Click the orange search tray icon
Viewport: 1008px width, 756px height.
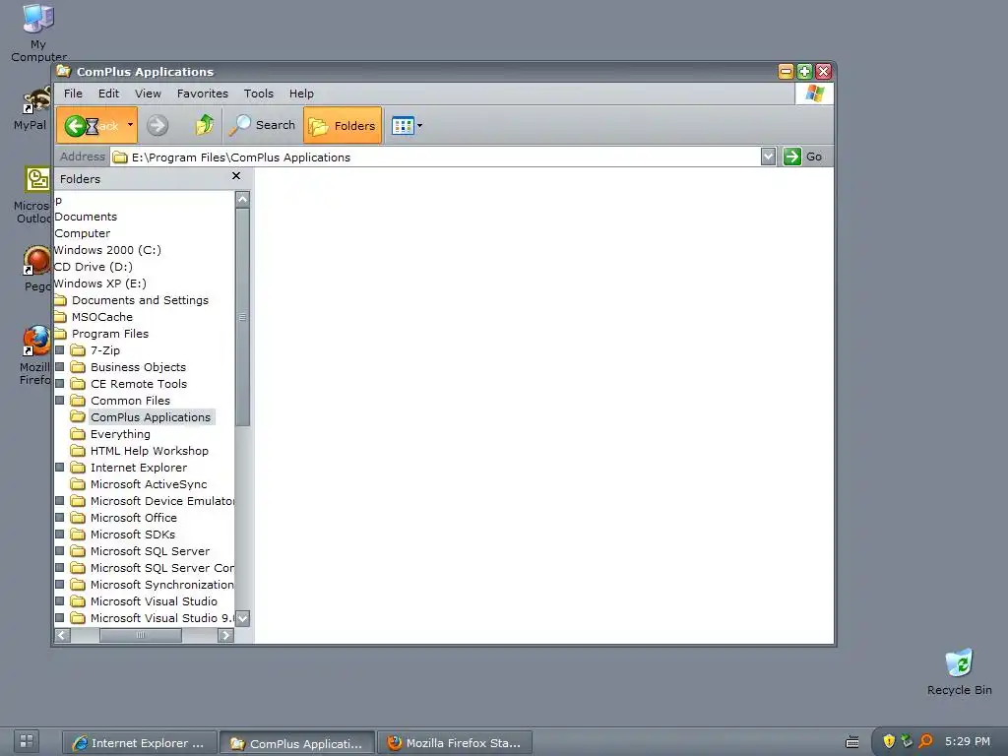925,741
